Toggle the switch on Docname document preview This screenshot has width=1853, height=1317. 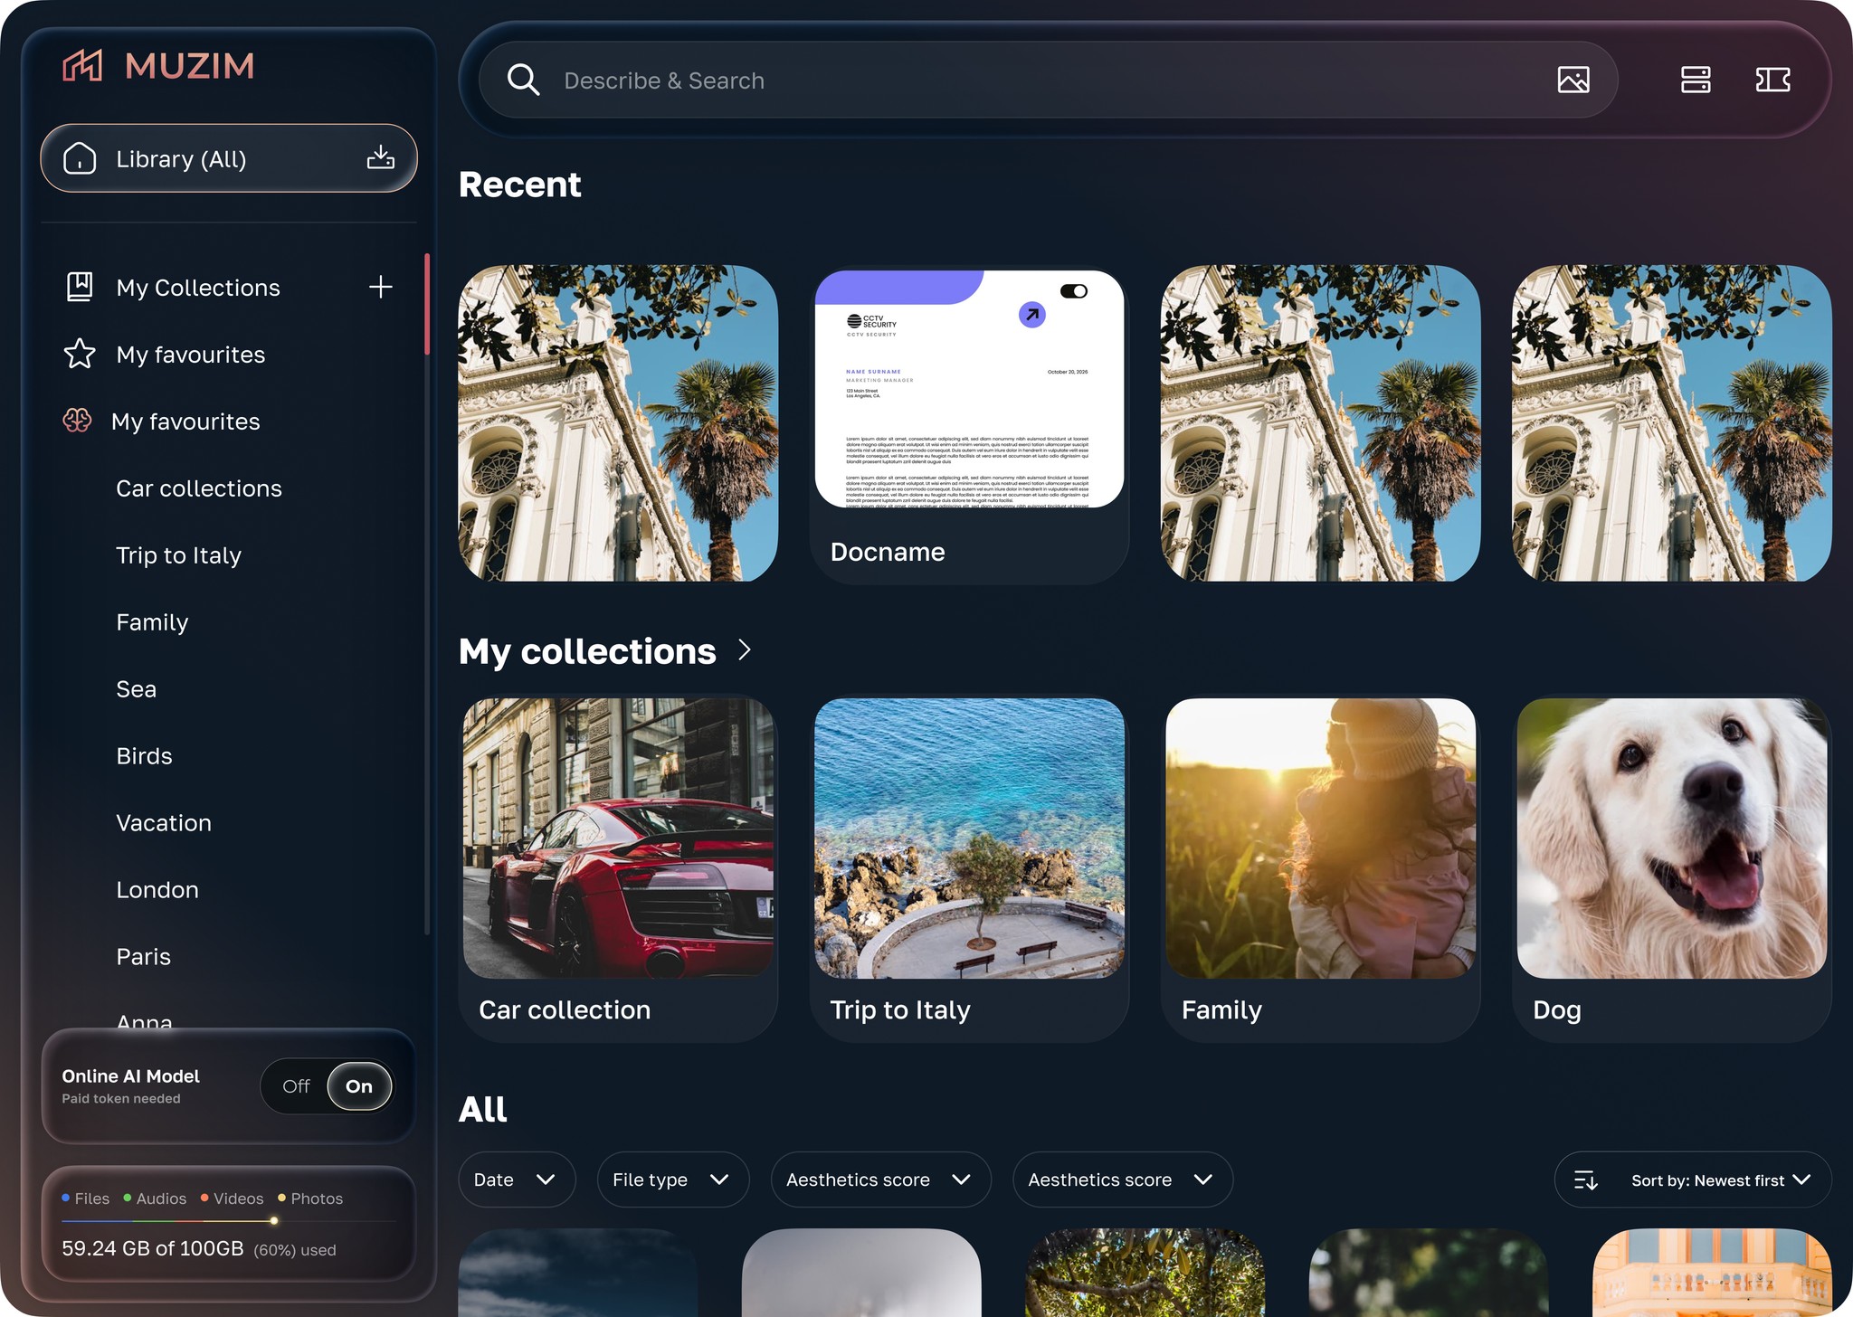pyautogui.click(x=1074, y=291)
